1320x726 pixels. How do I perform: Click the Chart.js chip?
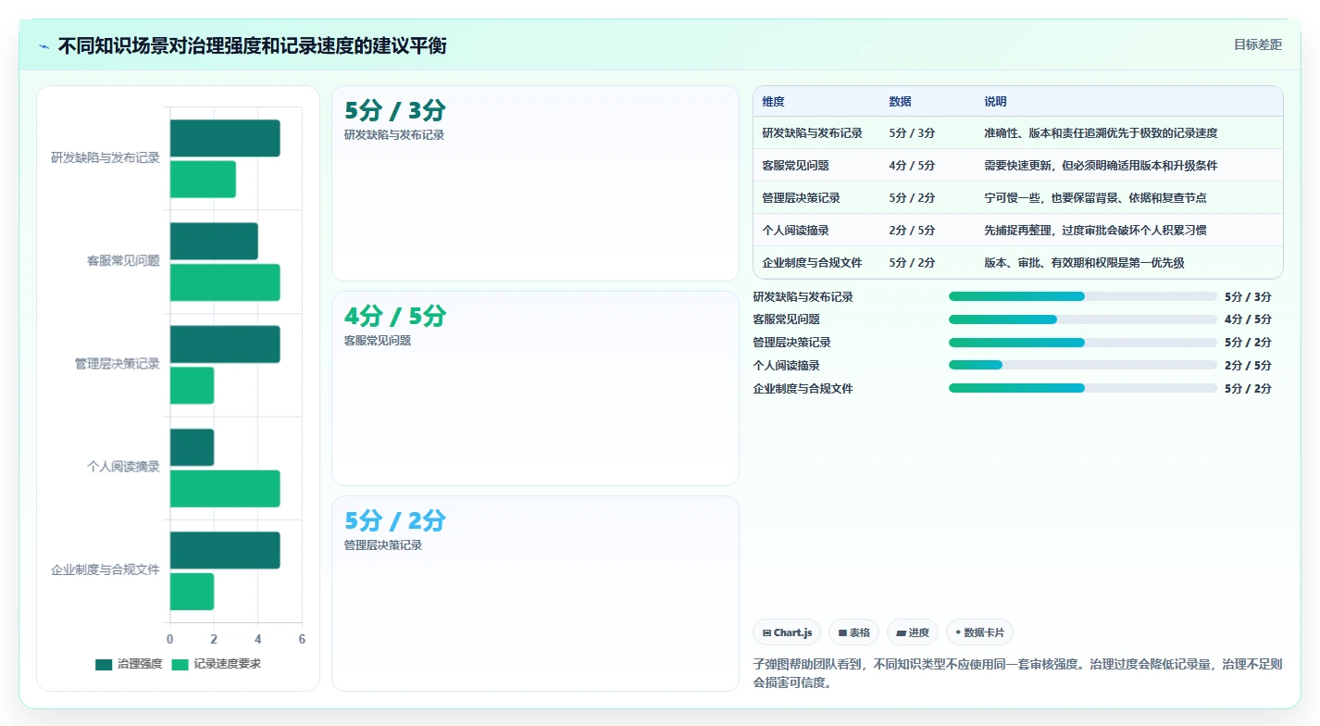point(787,632)
